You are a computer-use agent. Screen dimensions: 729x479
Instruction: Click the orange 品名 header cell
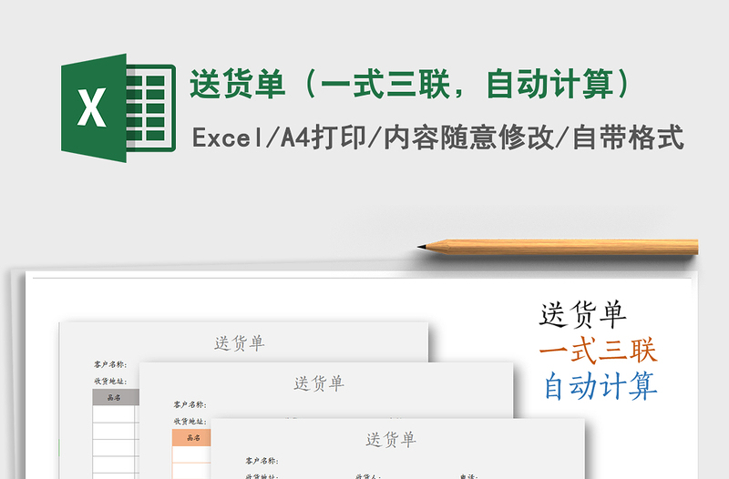[191, 438]
